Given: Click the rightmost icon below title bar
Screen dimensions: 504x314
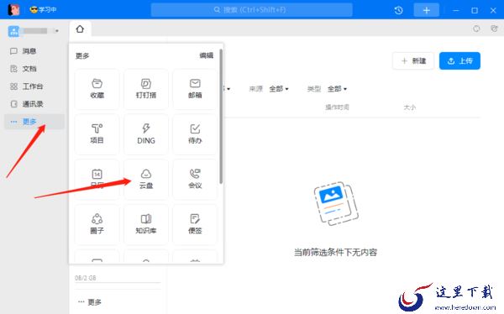Looking at the screenshot, I should pyautogui.click(x=495, y=29).
